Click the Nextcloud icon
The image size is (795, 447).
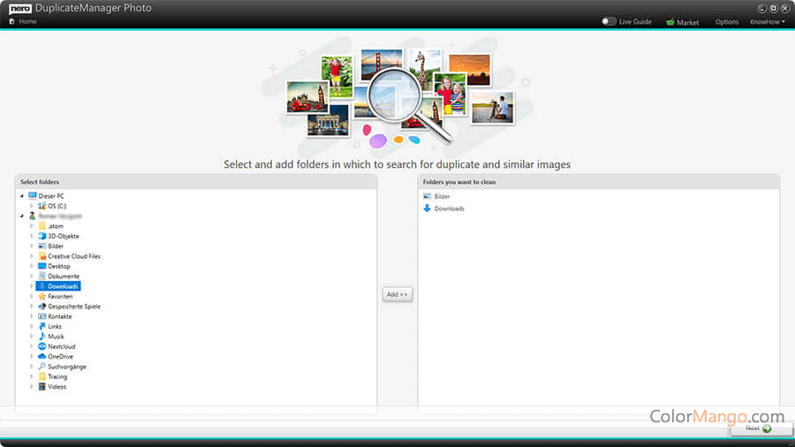click(x=42, y=346)
